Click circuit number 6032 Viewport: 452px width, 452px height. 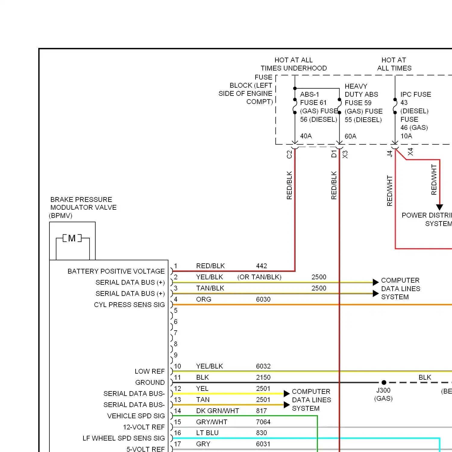[x=263, y=366]
